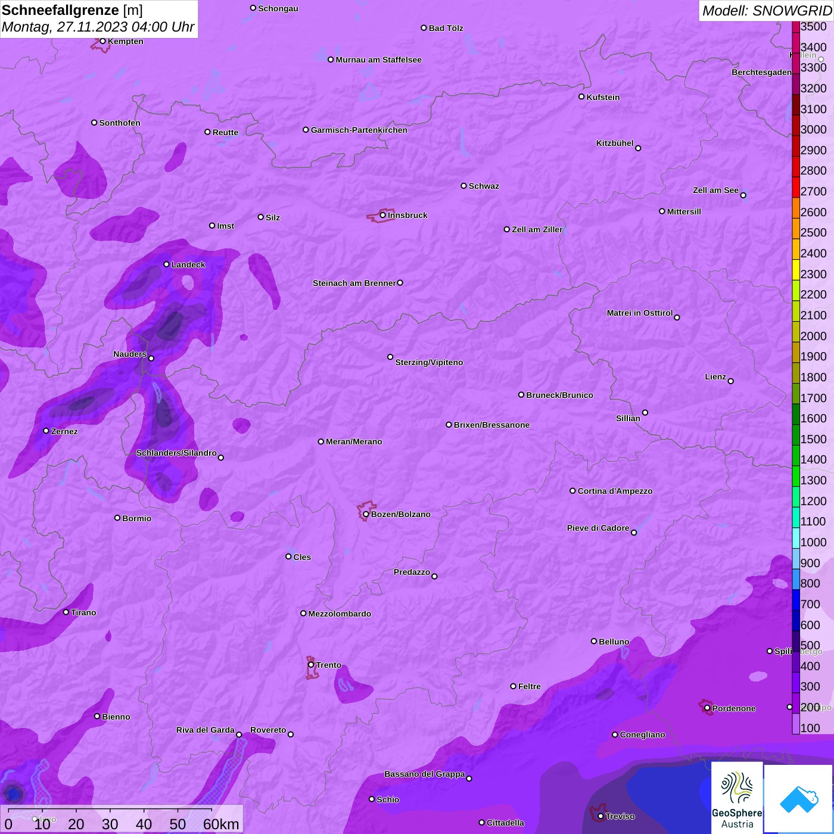This screenshot has height=834, width=834.
Task: Click the 'Mittersill' label
Action: tap(684, 211)
